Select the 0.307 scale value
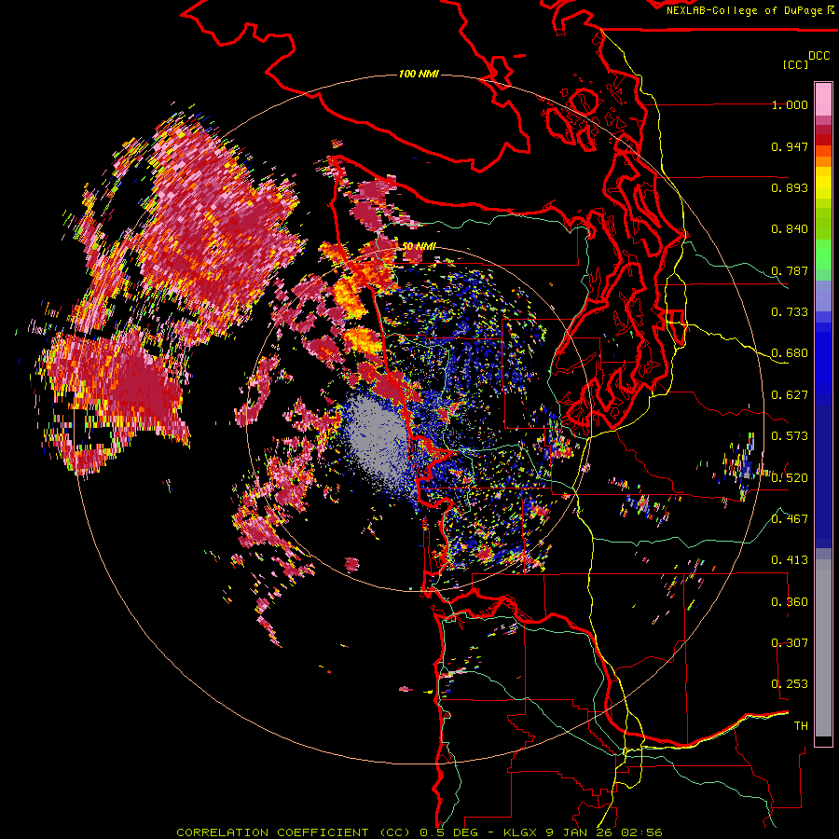This screenshot has width=839, height=839. (x=790, y=643)
